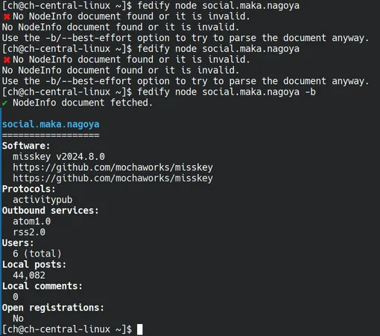The image size is (380, 336).
Task: Click the green checkmark success icon
Action: coord(4,103)
